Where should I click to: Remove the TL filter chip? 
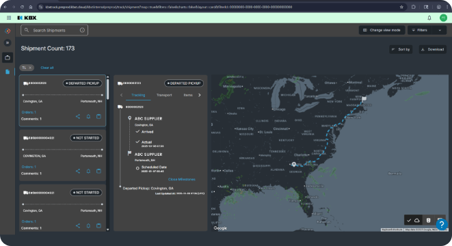tap(30, 68)
